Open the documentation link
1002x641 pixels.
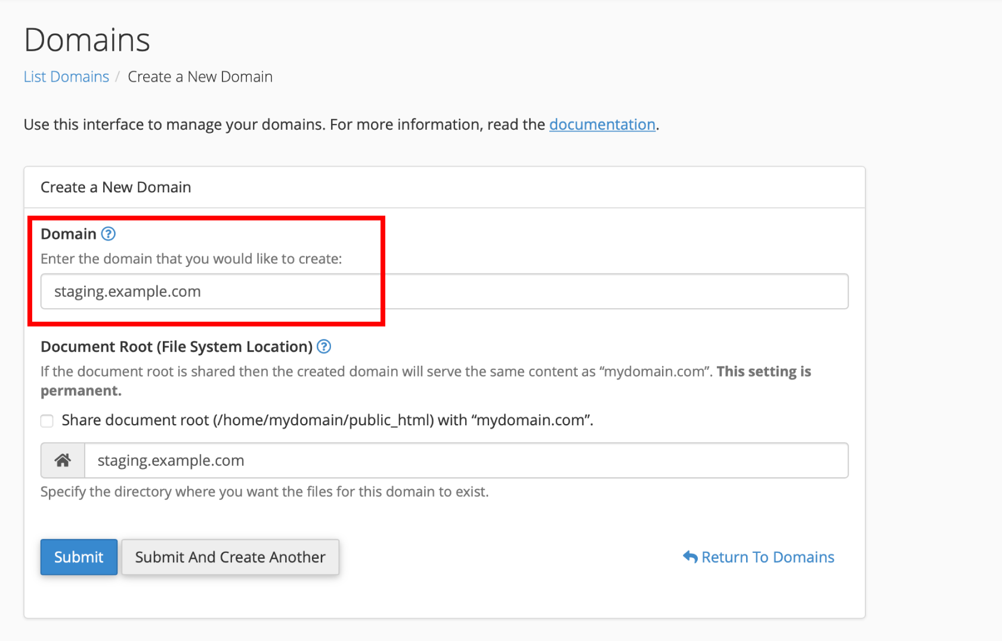602,125
